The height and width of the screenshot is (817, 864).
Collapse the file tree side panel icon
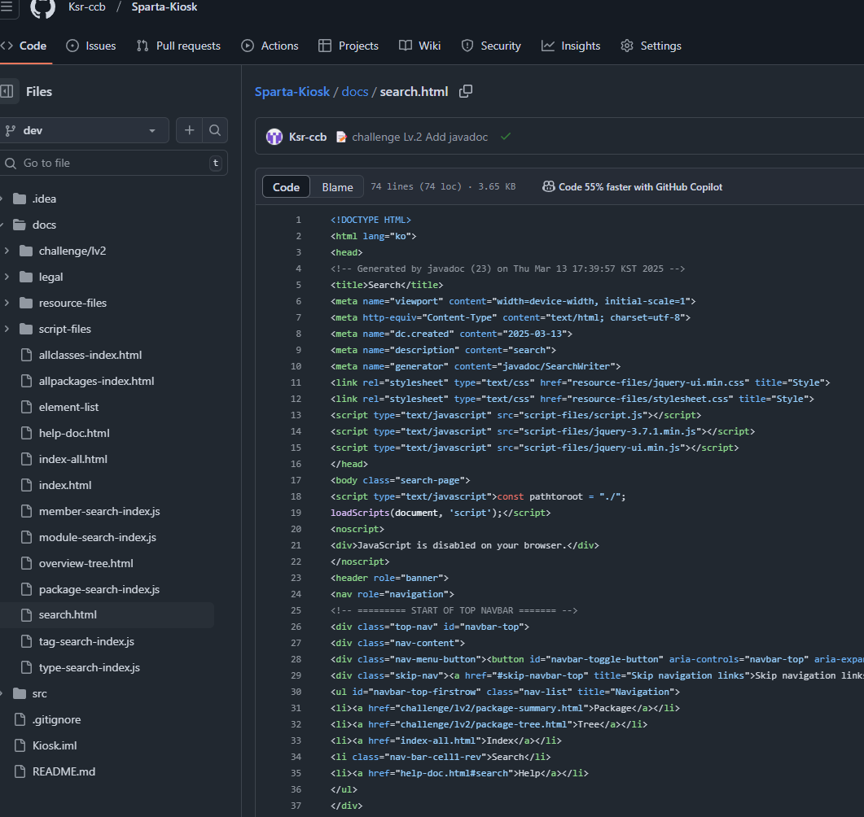tap(7, 91)
